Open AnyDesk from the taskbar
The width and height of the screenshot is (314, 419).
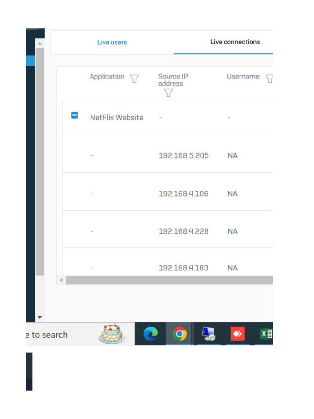coord(238,334)
